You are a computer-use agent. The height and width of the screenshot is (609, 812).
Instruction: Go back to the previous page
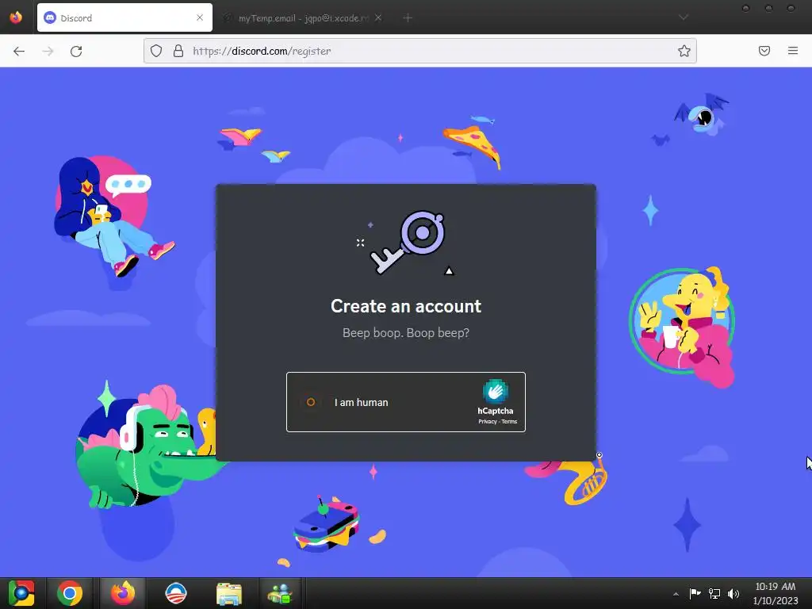click(19, 51)
